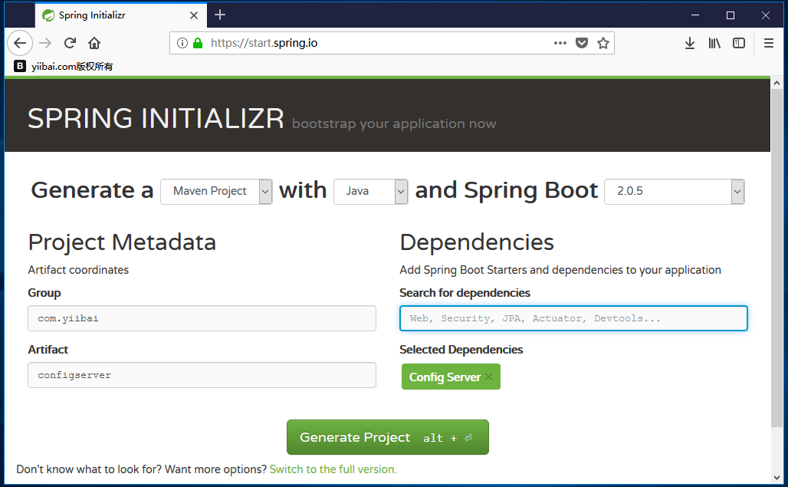This screenshot has height=487, width=788.
Task: Open the Library bookmarks icon
Action: 714,43
